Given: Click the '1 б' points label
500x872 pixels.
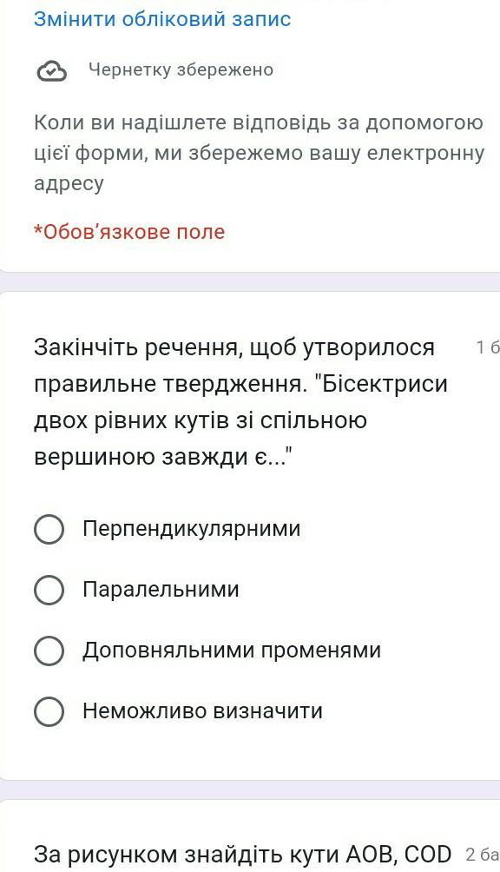Looking at the screenshot, I should [488, 347].
